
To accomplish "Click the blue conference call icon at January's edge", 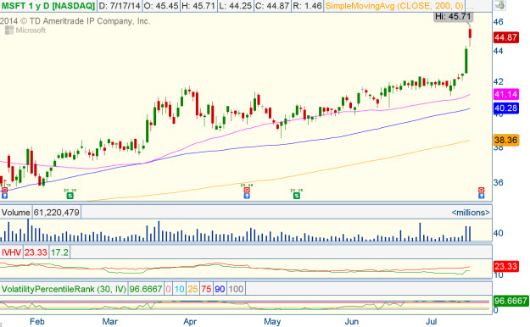I will 4,196.
